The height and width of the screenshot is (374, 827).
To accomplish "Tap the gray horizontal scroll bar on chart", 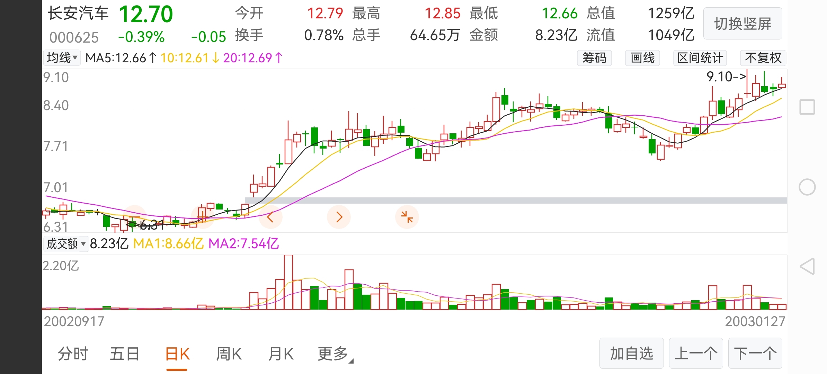I will coord(516,201).
